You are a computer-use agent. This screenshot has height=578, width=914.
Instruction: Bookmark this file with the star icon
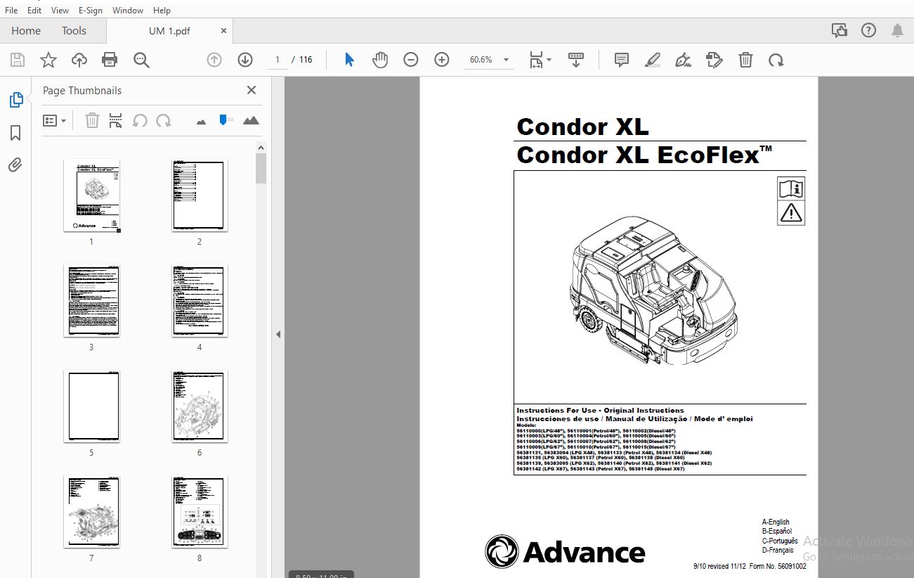click(48, 60)
